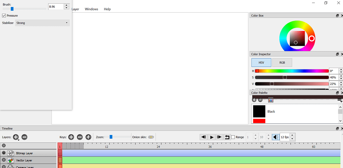Screen dimensions: 343x168
Task: Click the Saturation slider in Color Inspector
Action: coord(292,77)
